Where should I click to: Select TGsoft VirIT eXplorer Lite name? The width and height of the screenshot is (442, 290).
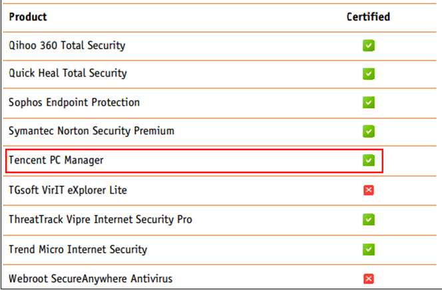(x=68, y=190)
